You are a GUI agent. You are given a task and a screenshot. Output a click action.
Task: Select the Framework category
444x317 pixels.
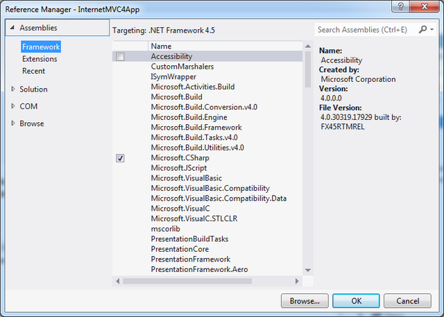coord(41,46)
